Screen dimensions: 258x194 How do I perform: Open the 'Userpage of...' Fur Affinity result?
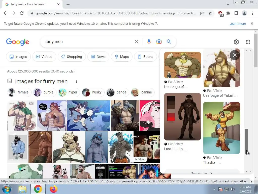(x=182, y=70)
